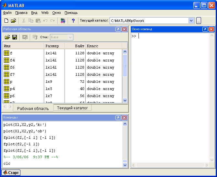Close the Рабочая область panel

pos(124,29)
